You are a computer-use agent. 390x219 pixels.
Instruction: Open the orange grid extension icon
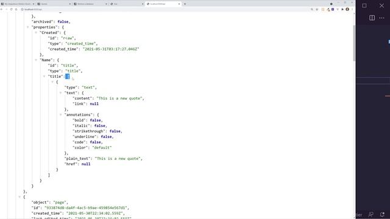tap(323, 9)
